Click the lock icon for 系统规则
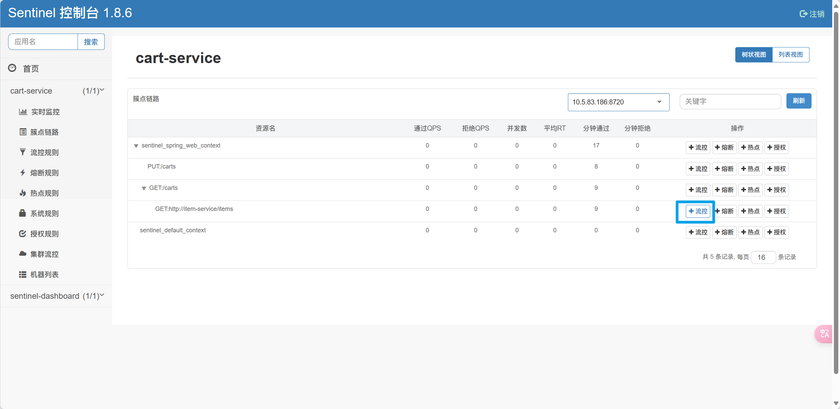 [x=23, y=213]
